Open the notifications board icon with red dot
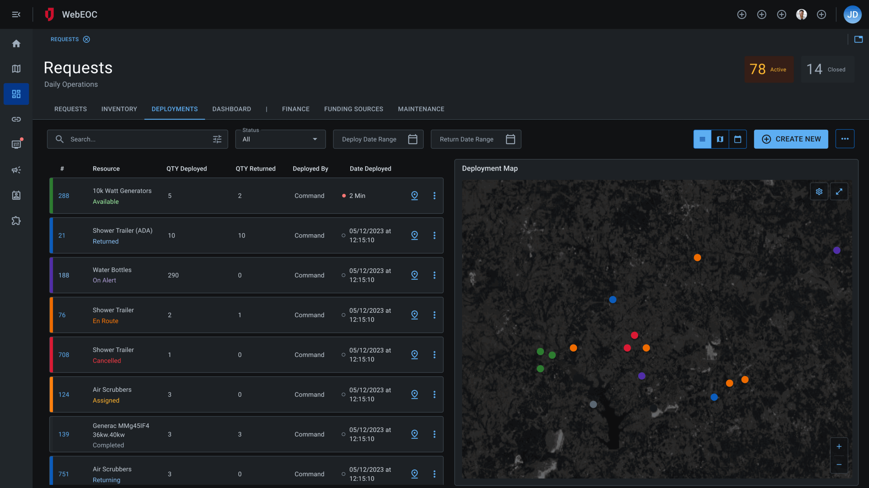The width and height of the screenshot is (869, 488). 16,144
